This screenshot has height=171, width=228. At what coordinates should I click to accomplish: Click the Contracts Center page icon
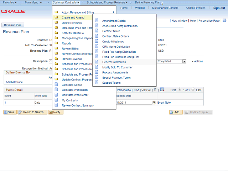coord(56,84)
